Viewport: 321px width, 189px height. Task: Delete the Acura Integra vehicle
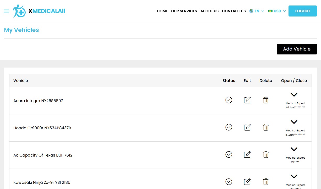pyautogui.click(x=266, y=100)
